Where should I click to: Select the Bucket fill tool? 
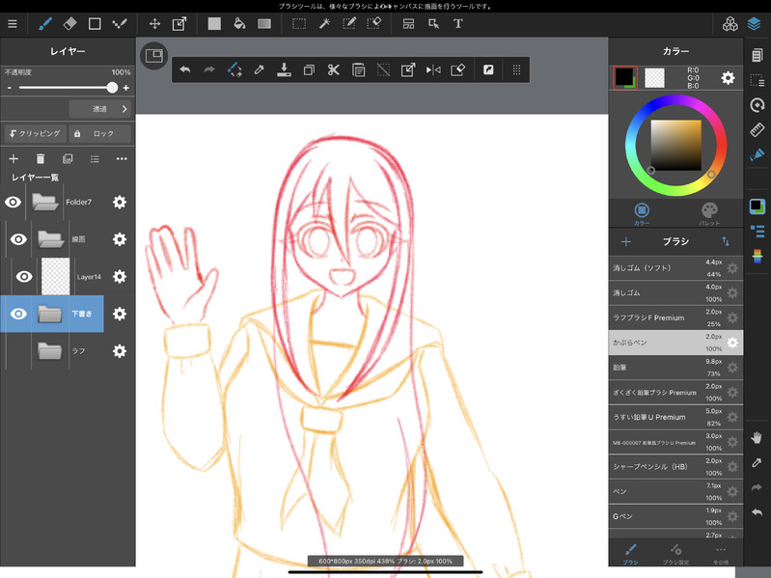coord(239,23)
